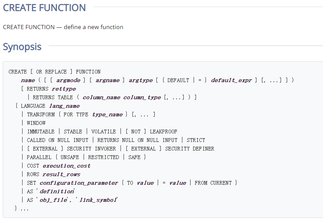Select the default_expr parameter text

coord(231,80)
